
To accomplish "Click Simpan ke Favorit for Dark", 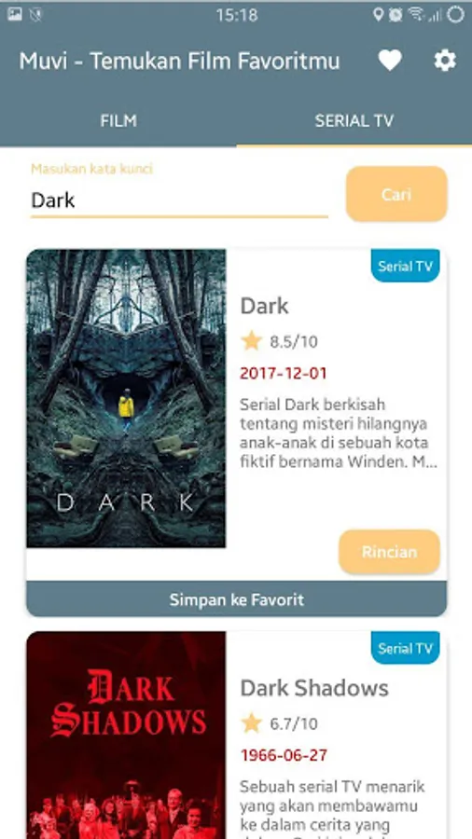I will point(237,599).
